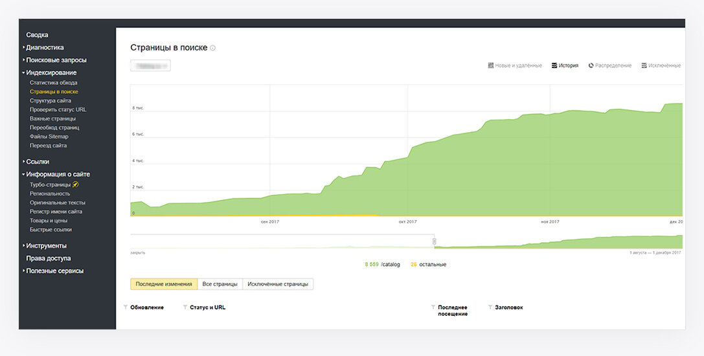Open Регистр имени сайта page

56,212
